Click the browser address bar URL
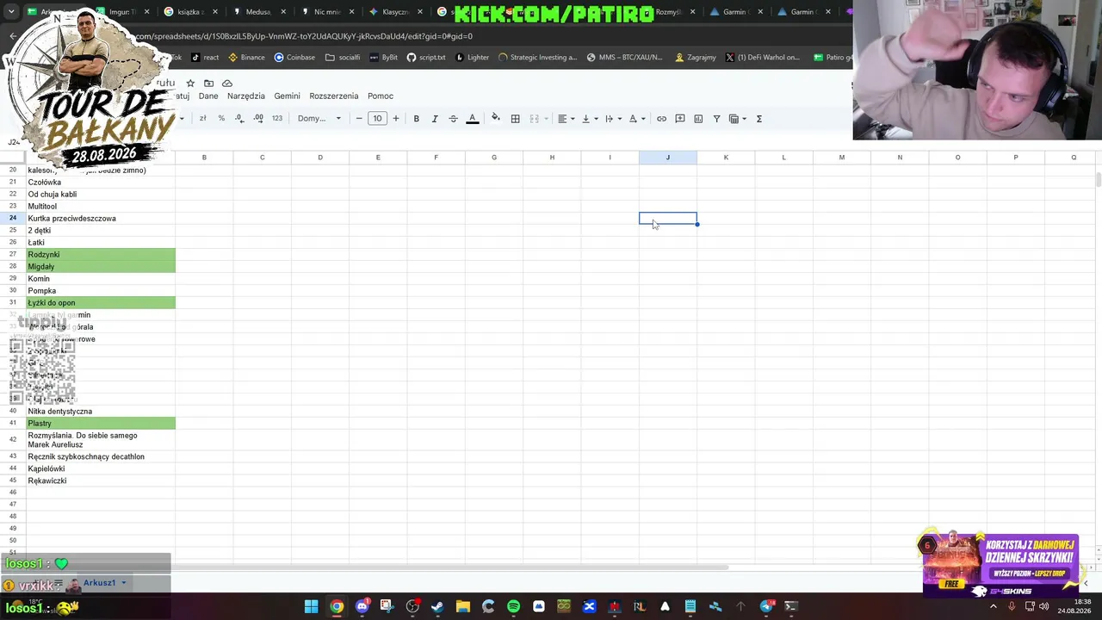This screenshot has height=620, width=1102. coord(304,36)
